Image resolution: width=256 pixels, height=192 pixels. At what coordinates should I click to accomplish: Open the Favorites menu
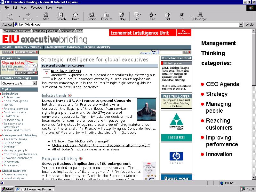pyautogui.click(x=36, y=8)
